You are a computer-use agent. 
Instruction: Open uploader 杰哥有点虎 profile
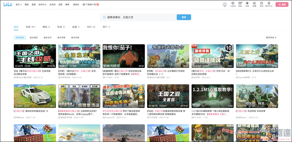point(66,77)
